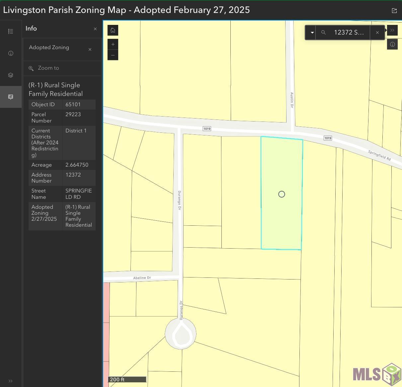Open the Legend list icon in sidebar
Screen dimensions: 402x387
pyautogui.click(x=11, y=32)
